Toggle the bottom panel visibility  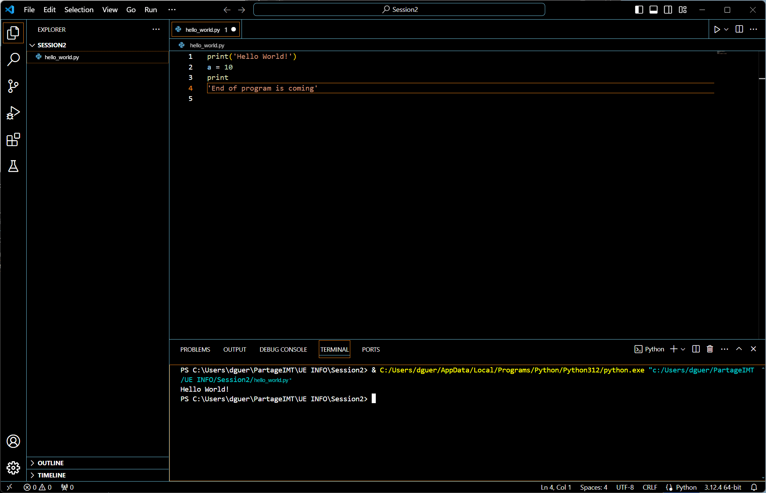[654, 10]
